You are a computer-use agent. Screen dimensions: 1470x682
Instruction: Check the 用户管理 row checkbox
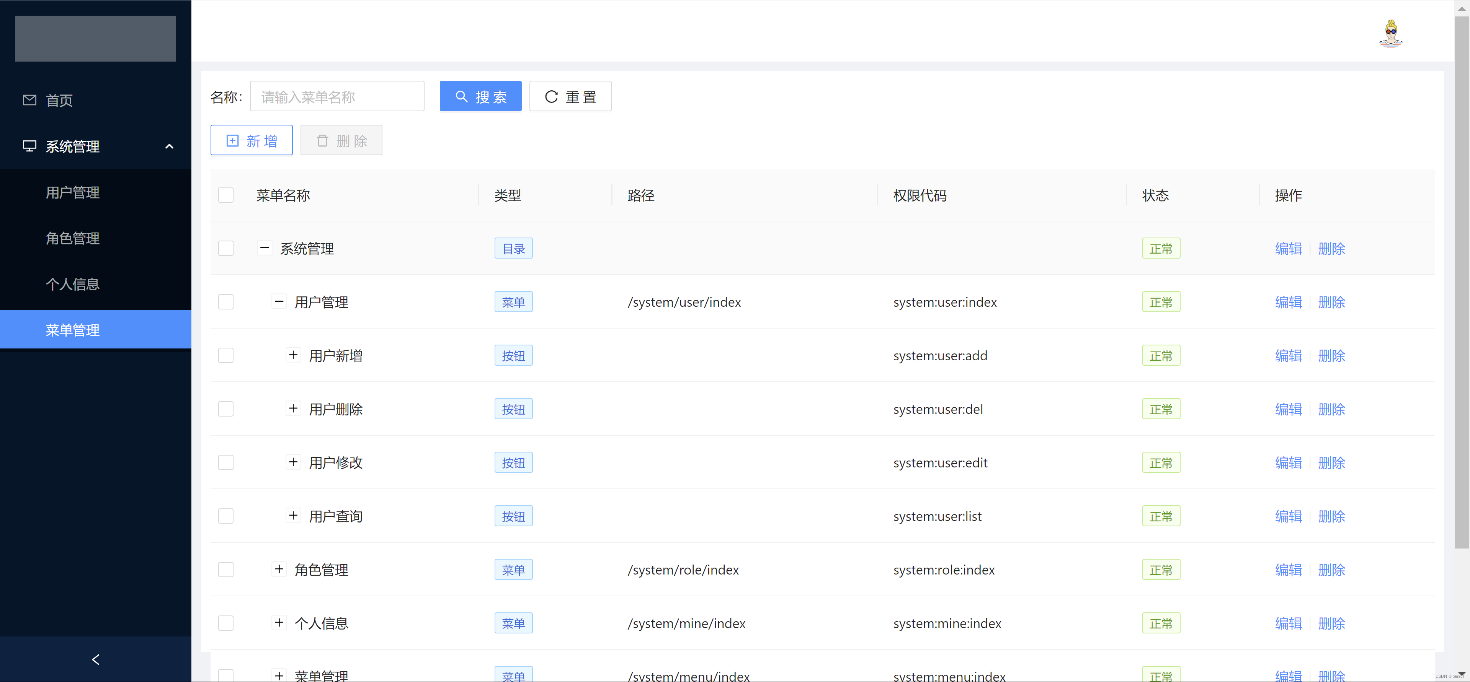(226, 302)
